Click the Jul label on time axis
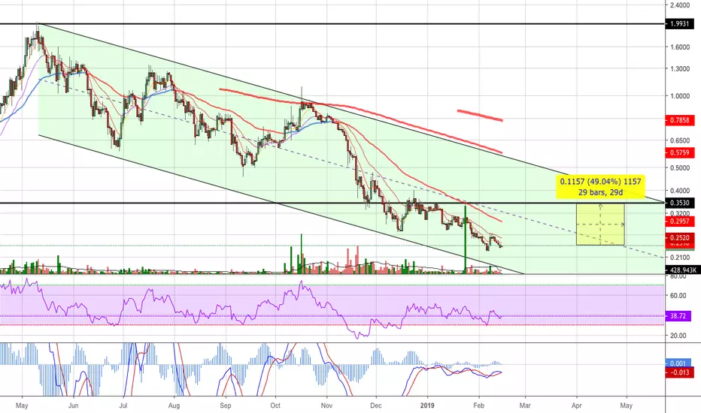The image size is (701, 413). [123, 405]
